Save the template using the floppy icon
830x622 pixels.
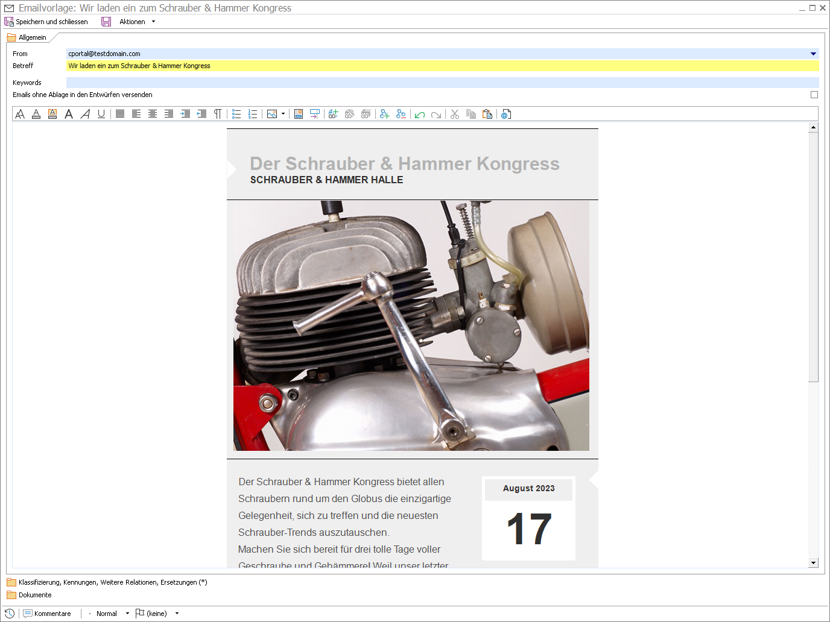(x=106, y=22)
